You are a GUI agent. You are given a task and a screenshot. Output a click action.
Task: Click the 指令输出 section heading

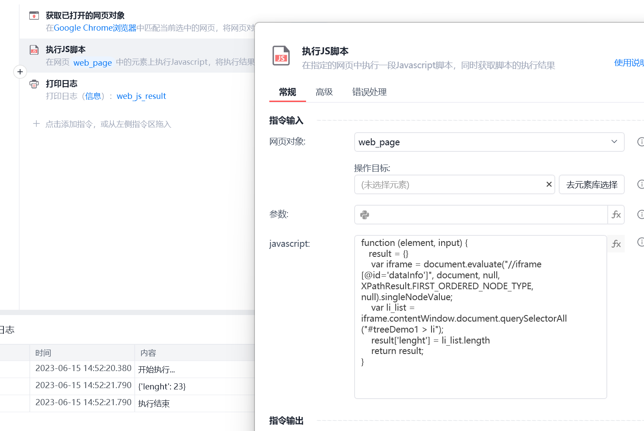[286, 421]
